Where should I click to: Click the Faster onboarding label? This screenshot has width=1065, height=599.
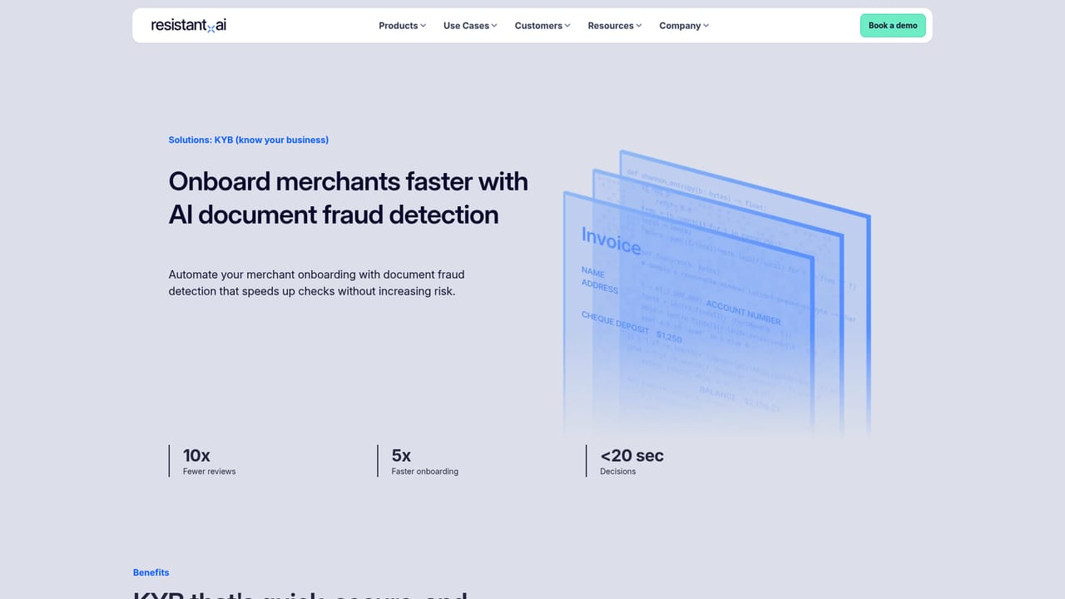425,472
